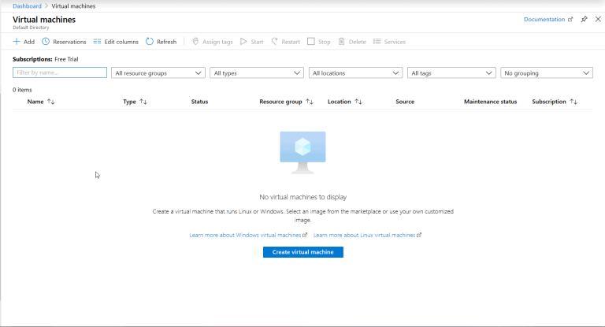
Task: Open the All types dropdown
Action: click(x=257, y=73)
